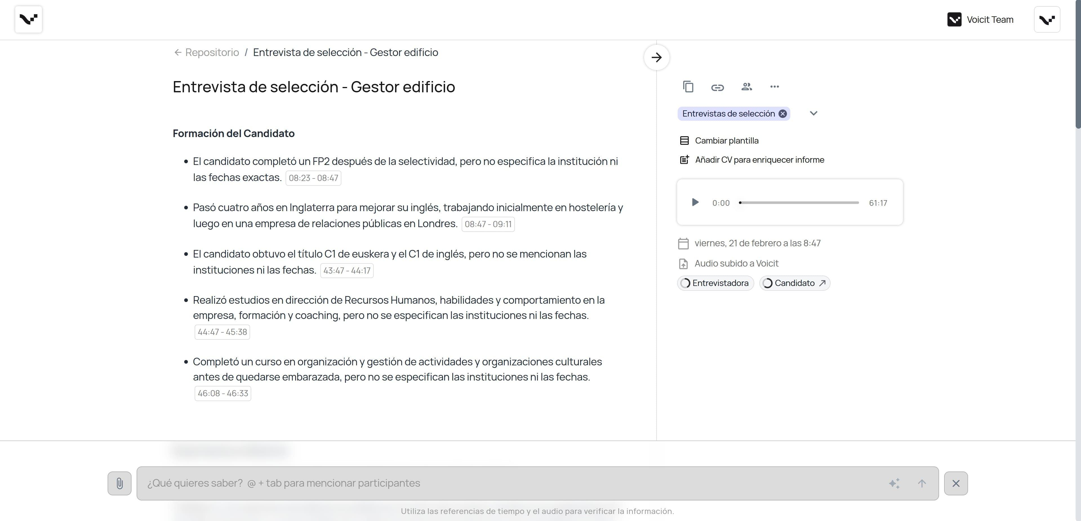Viewport: 1081px width, 521px height.
Task: Click the paperclip attach button
Action: tap(120, 483)
